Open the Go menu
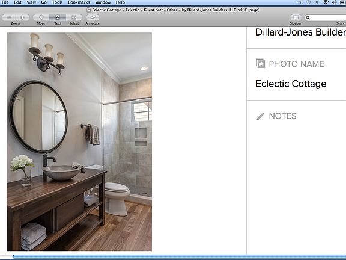This screenshot has height=260, width=346. (44, 2)
